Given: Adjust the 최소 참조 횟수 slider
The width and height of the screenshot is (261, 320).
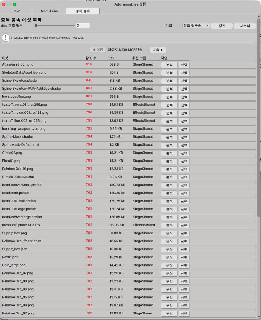Looking at the screenshot, I should point(36,25).
